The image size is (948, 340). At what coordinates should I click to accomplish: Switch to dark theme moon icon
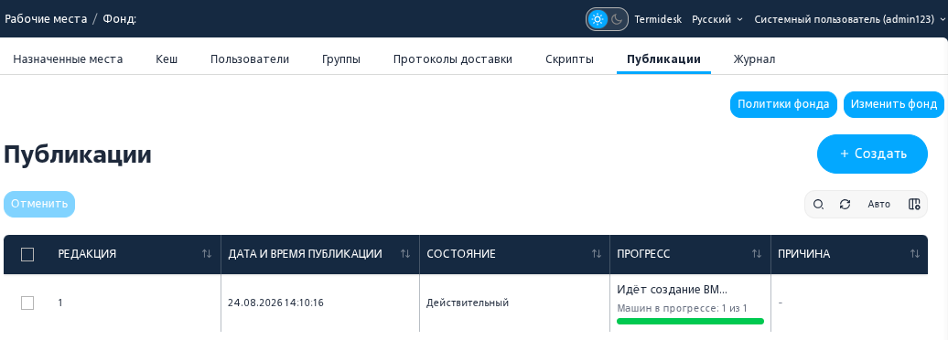(617, 19)
